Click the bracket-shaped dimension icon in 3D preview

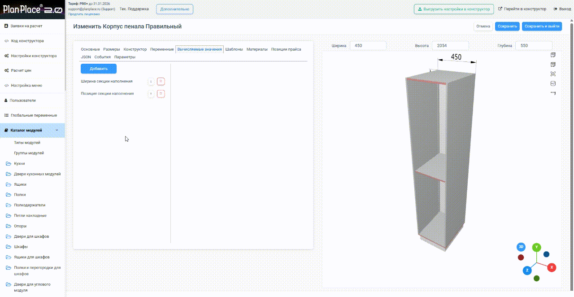coord(553,93)
